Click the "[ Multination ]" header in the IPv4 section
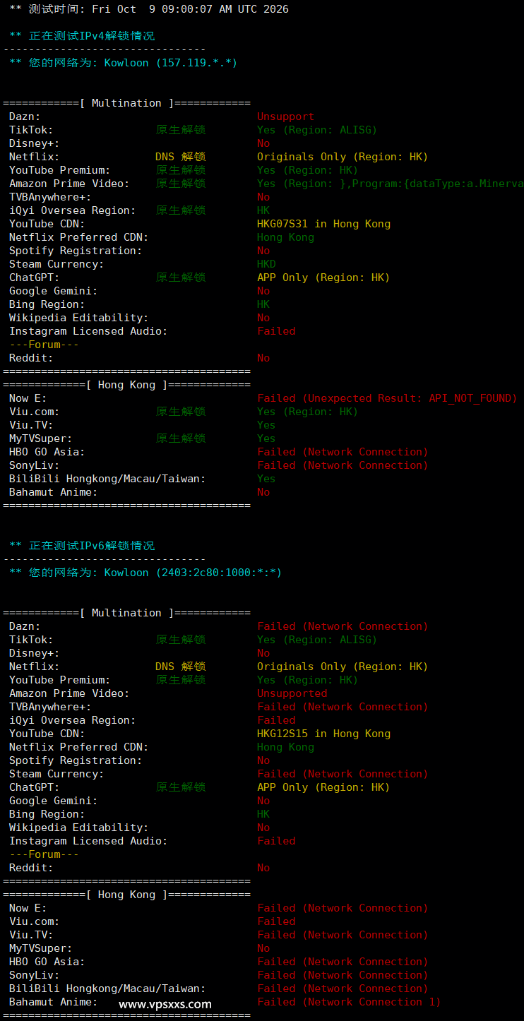 (126, 103)
